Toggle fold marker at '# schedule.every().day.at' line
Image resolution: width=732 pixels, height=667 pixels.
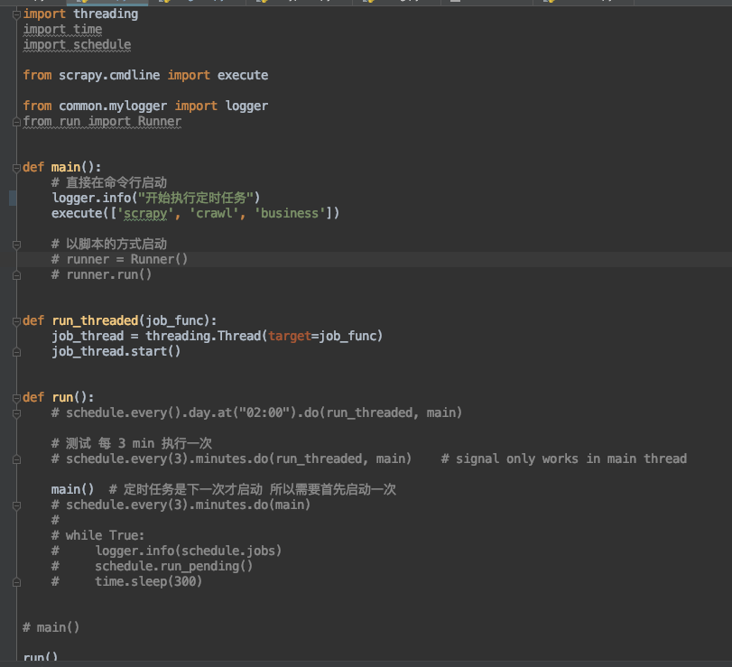pos(16,413)
